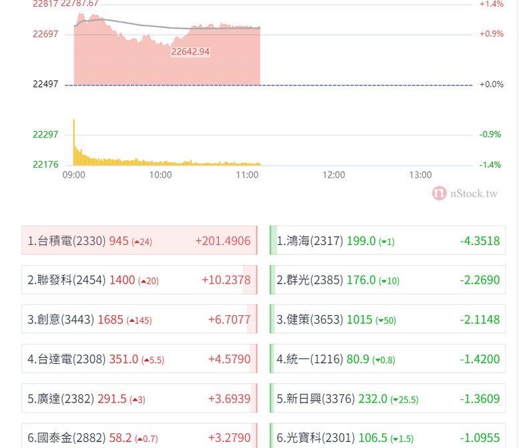This screenshot has height=448, width=521.
Task: Select the 群光(2385) loser entry
Action: 388,280
